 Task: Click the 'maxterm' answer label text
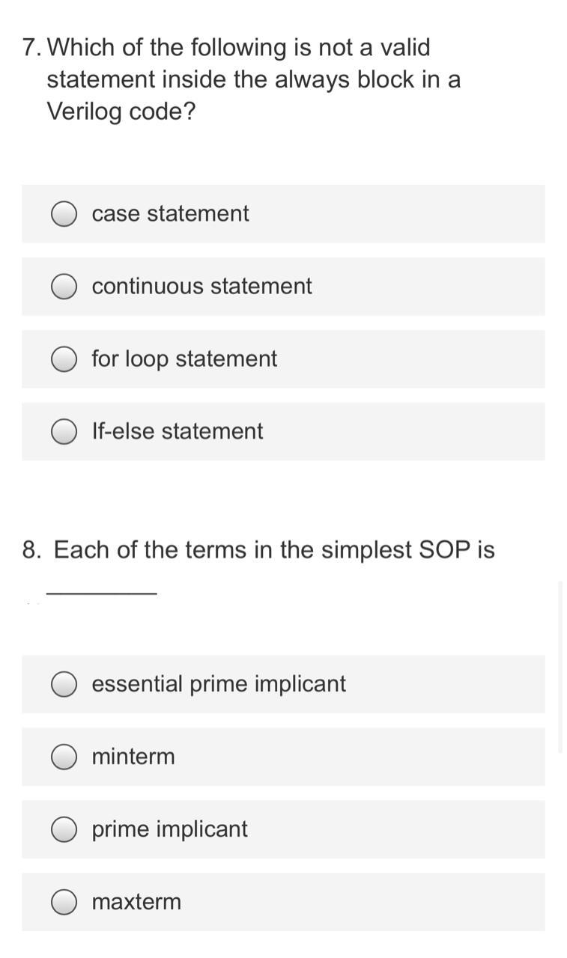click(x=136, y=902)
